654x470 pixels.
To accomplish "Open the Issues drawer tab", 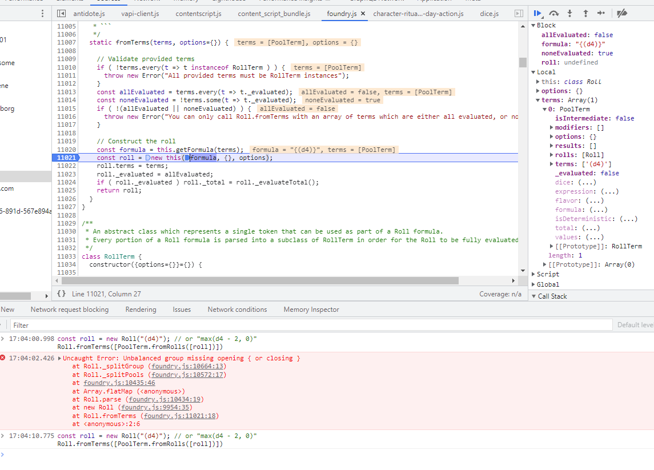I will [x=182, y=309].
